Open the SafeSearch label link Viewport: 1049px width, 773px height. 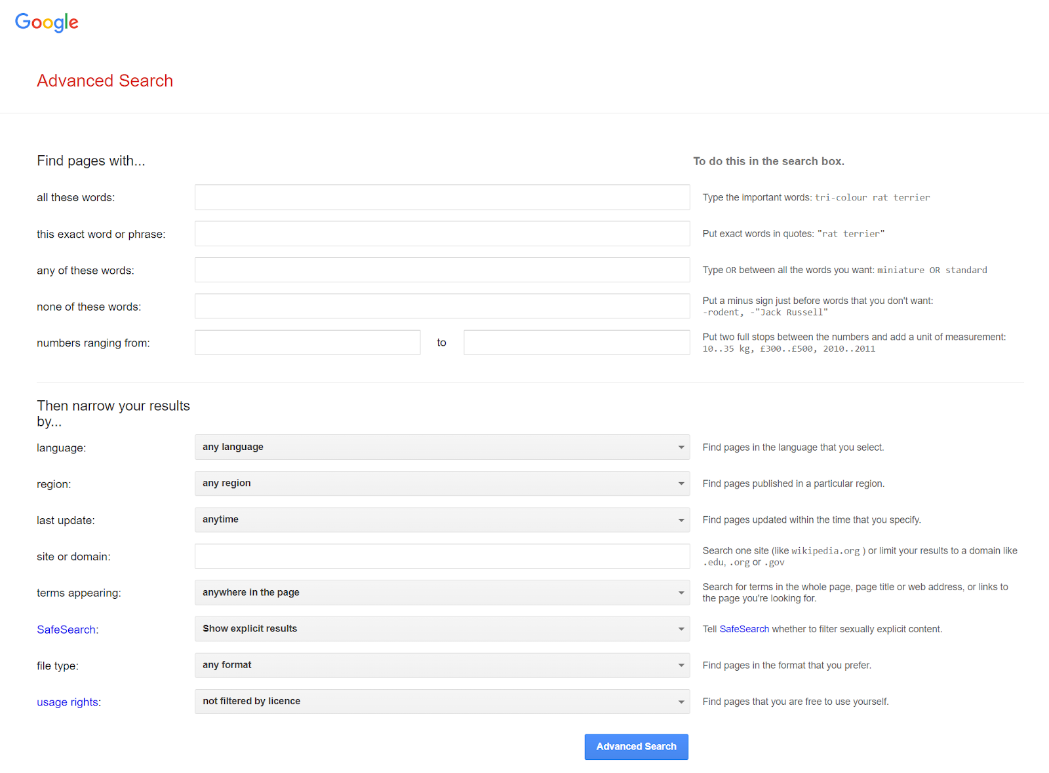(x=66, y=630)
